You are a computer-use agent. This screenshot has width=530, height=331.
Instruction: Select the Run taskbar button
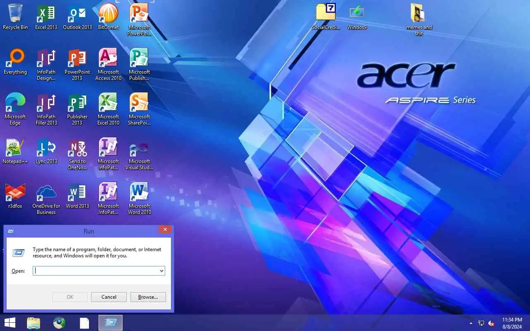point(111,323)
